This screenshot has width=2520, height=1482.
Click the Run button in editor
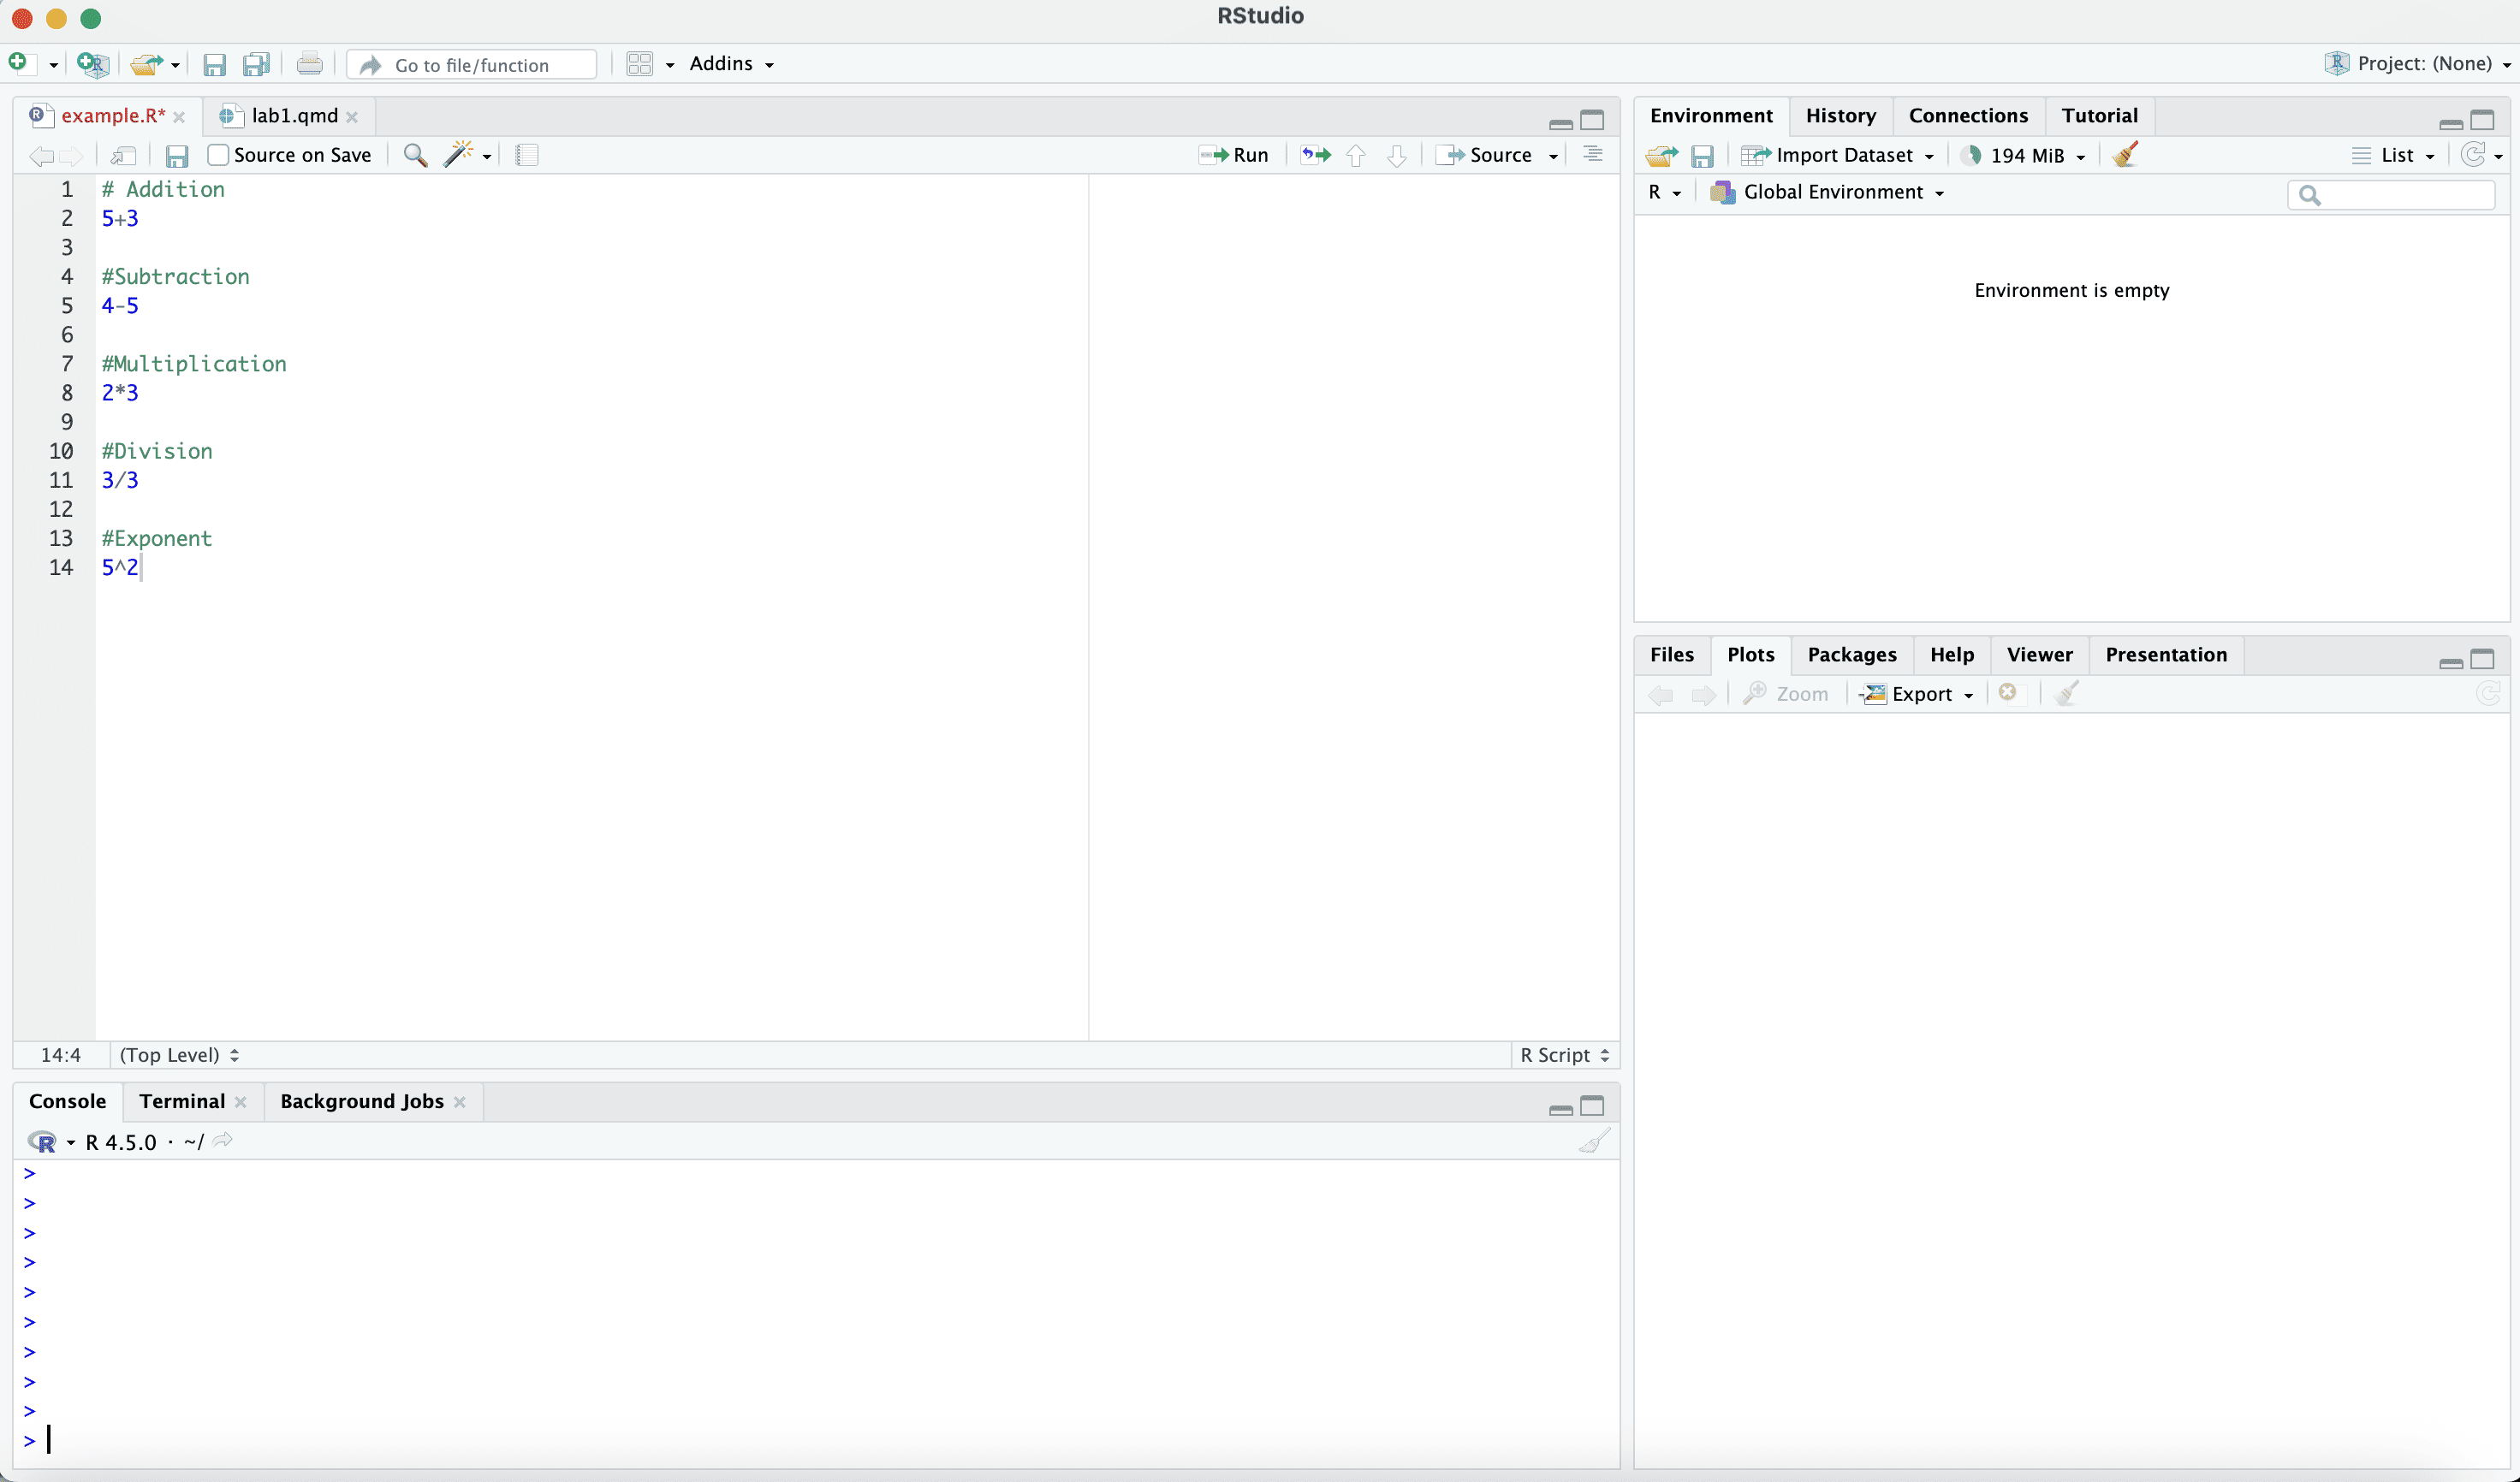(1235, 155)
